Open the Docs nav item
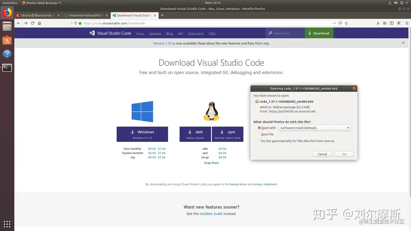Screen dimensions: 411x231 pos(140,34)
